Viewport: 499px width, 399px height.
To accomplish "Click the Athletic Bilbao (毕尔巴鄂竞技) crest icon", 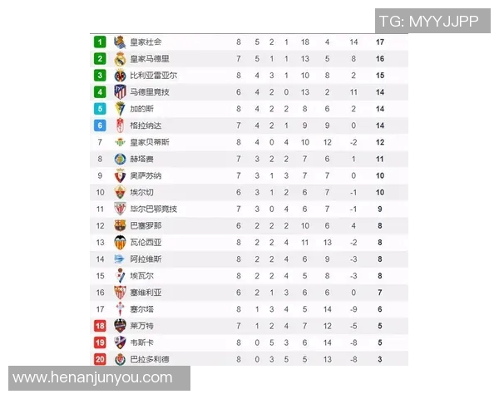I will click(120, 209).
